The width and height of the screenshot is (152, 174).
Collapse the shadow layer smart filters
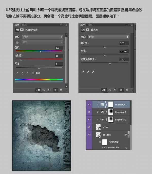pyautogui.click(x=128, y=134)
